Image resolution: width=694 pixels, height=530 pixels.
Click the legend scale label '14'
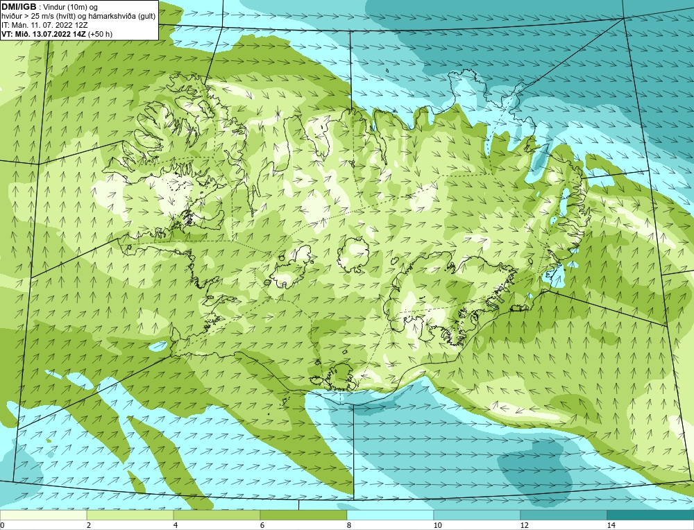click(x=611, y=525)
